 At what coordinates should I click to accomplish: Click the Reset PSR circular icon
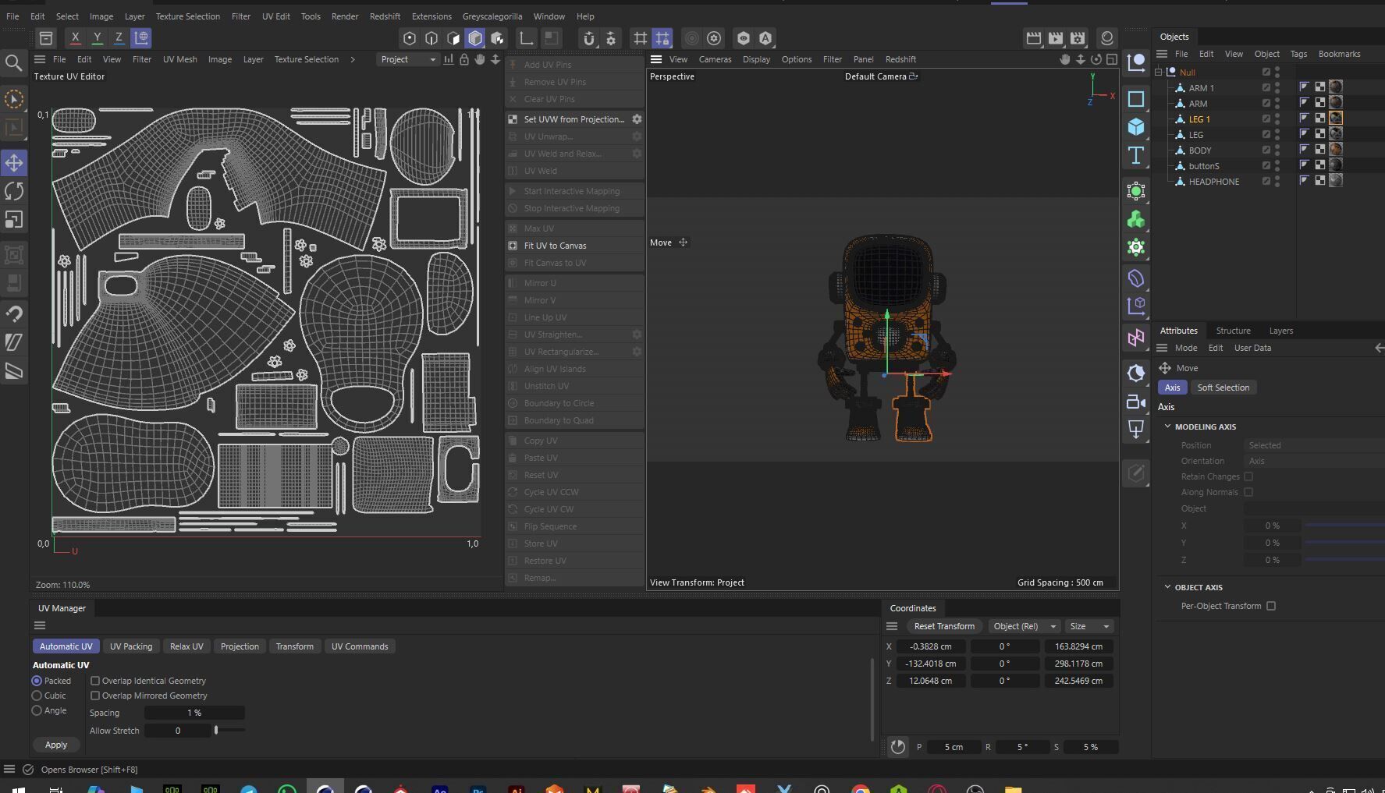coord(898,747)
